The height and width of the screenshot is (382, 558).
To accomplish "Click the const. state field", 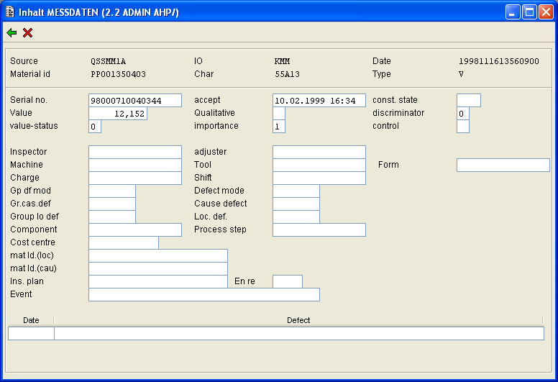I will 469,101.
